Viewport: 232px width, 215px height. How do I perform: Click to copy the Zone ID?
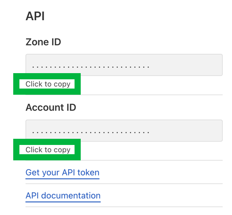(48, 84)
